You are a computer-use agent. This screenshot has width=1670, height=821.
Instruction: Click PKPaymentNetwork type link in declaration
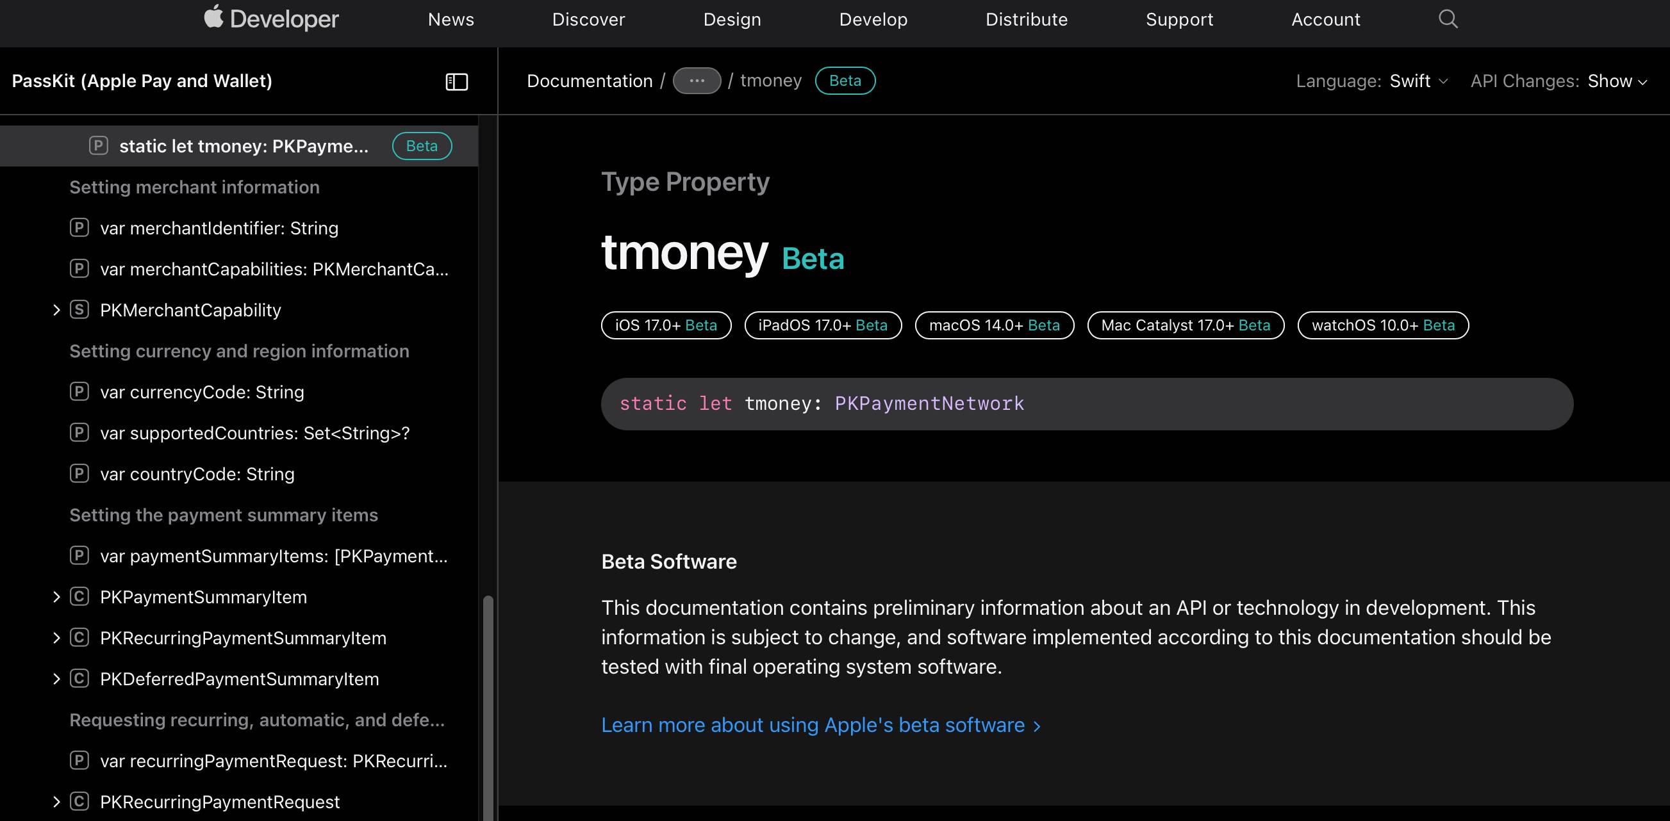[929, 403]
